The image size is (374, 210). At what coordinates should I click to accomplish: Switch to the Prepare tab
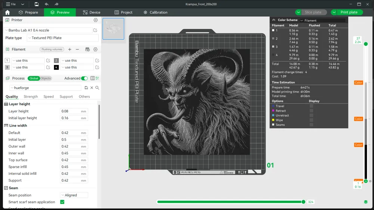point(28,12)
